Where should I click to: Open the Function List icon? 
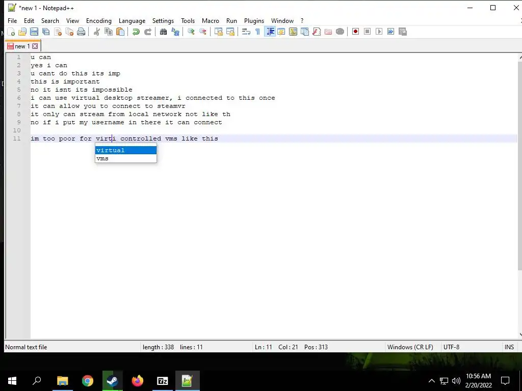click(x=317, y=32)
